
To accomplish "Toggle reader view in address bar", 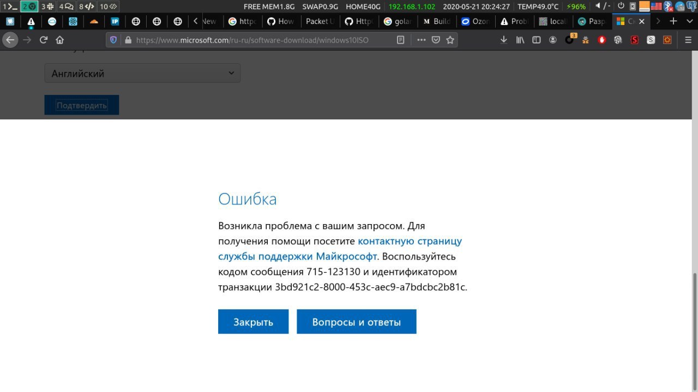I will (x=400, y=40).
